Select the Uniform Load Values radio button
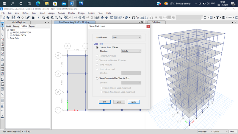The width and height of the screenshot is (238, 134). [x=97, y=47]
